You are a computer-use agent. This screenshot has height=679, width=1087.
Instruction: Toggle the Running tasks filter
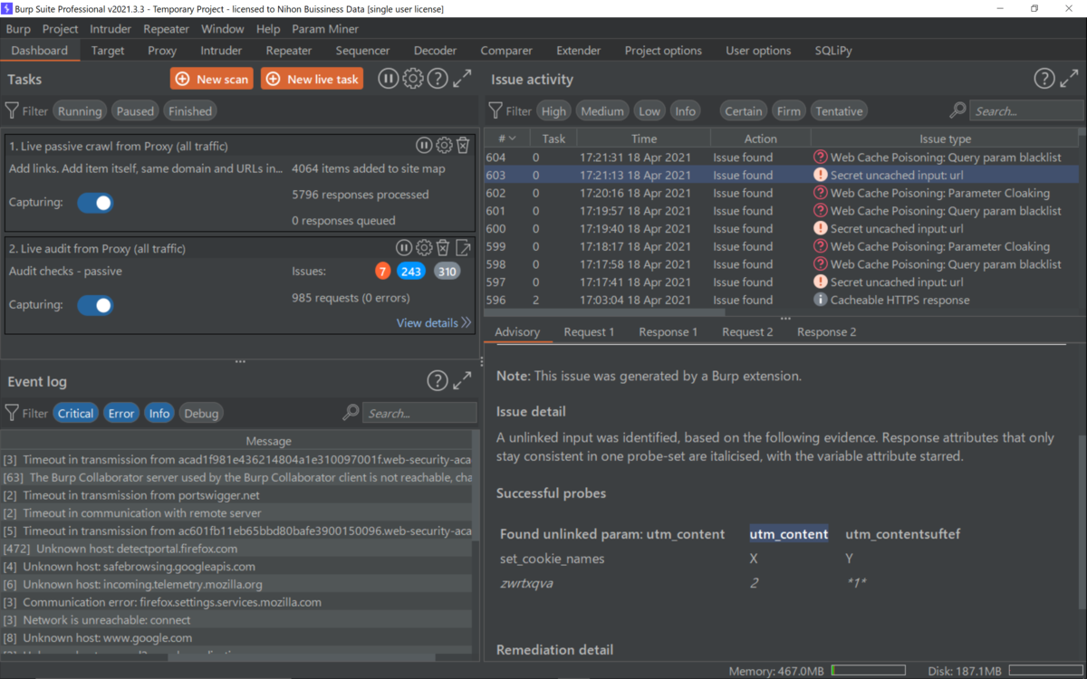pos(80,111)
